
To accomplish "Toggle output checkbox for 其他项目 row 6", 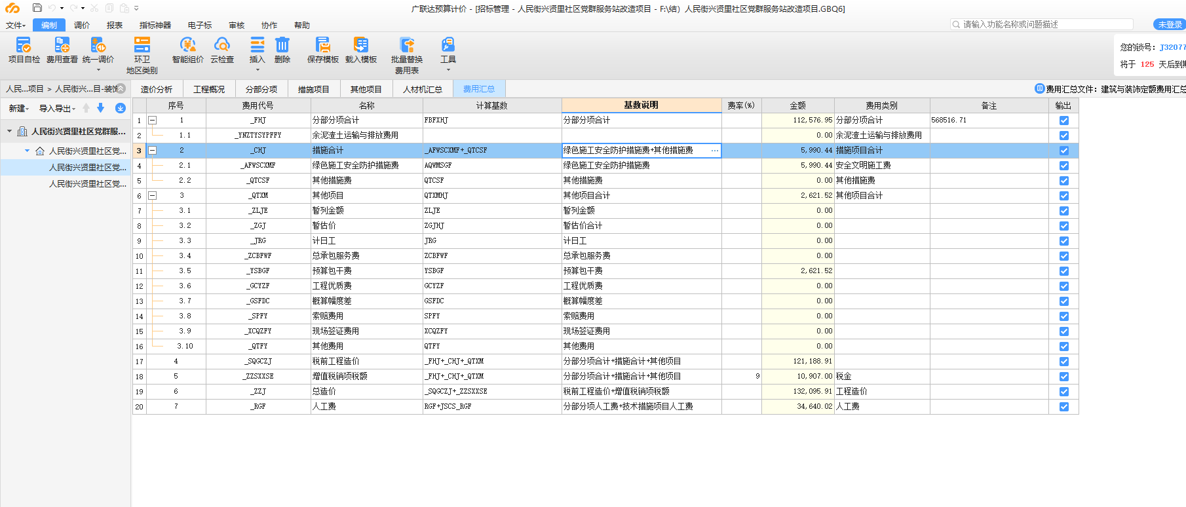I will (1063, 196).
